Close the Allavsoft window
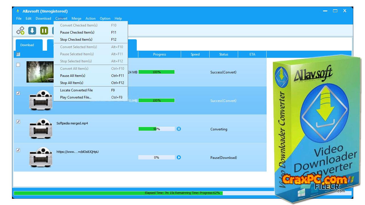 pos(345,11)
